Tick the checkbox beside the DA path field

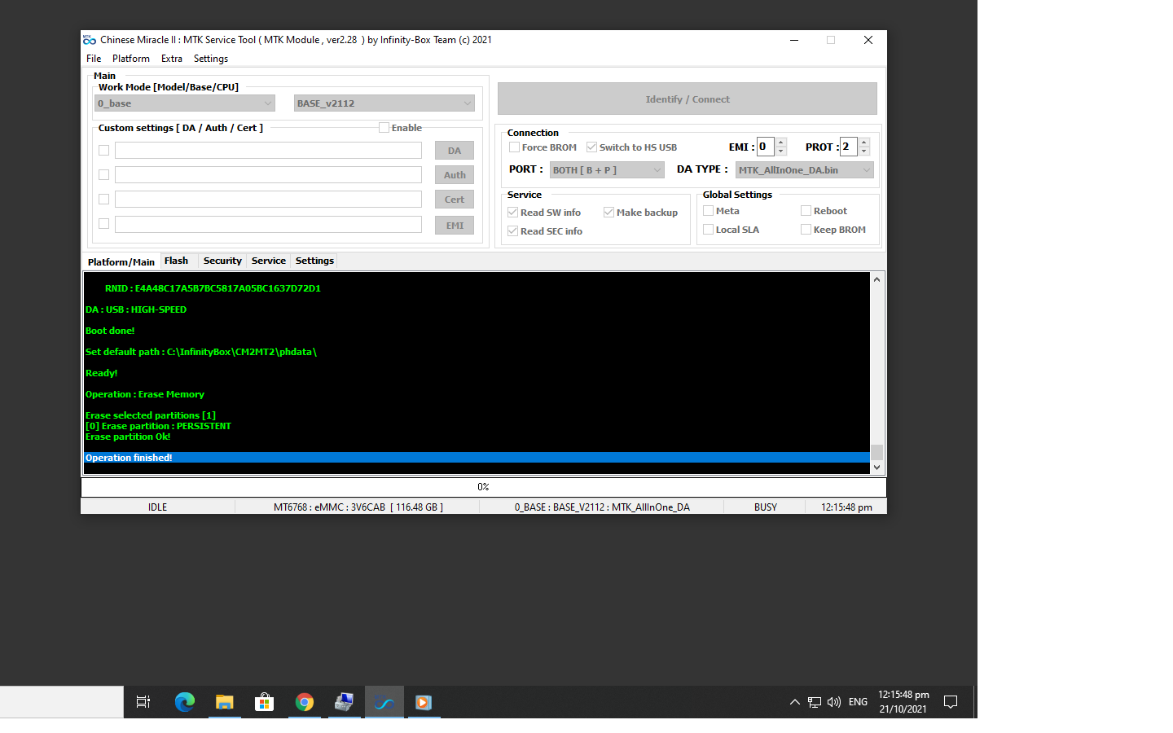click(x=103, y=151)
